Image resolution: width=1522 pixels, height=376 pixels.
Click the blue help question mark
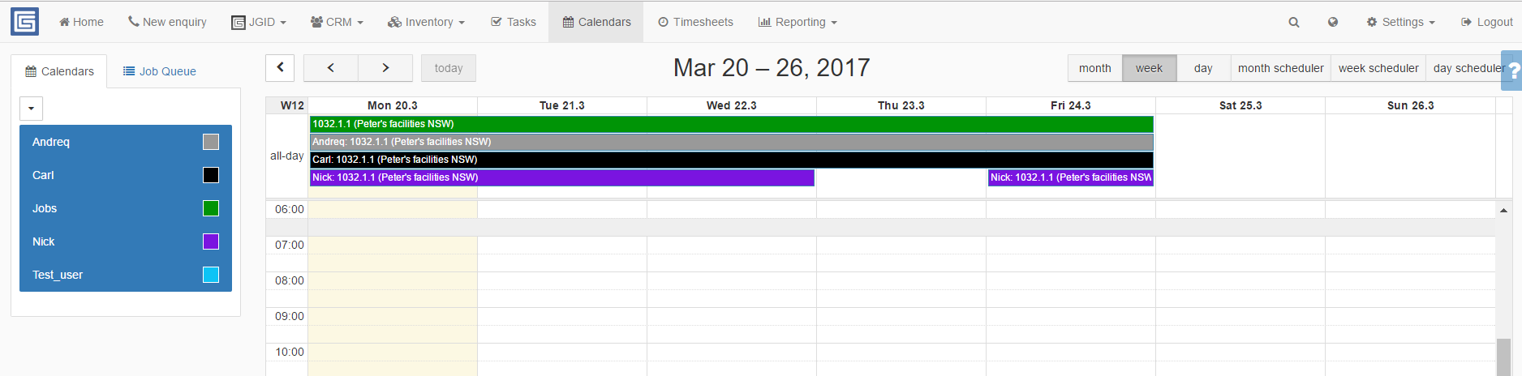coord(1512,70)
